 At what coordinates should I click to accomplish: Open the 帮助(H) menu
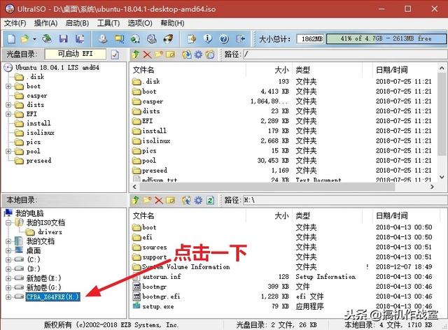[172, 23]
